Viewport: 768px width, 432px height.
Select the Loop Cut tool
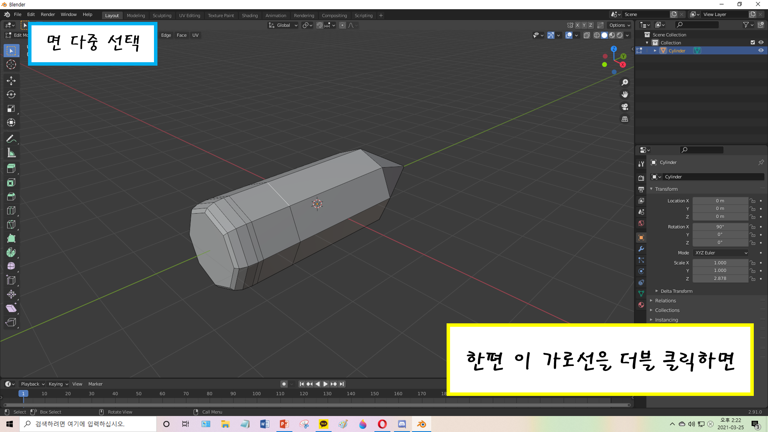click(11, 210)
